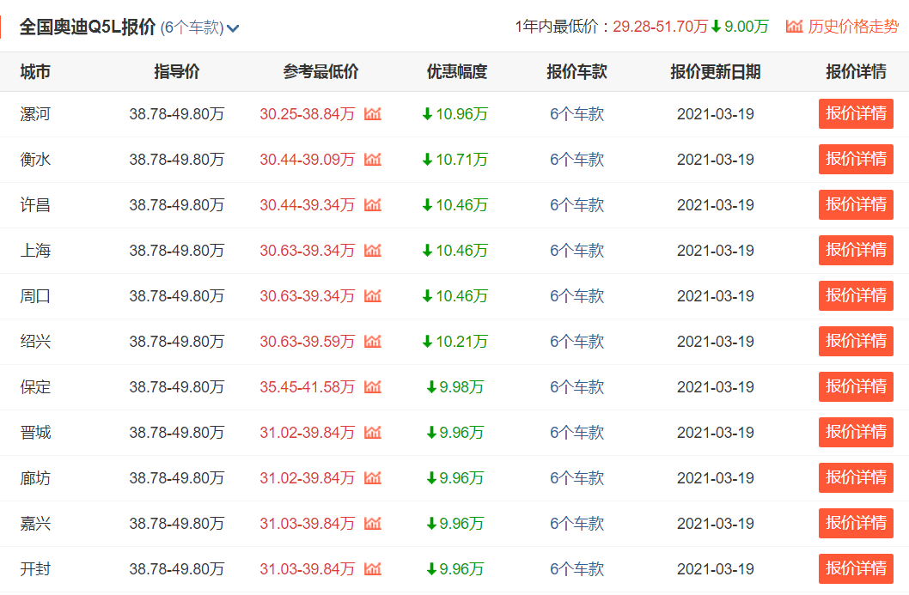Open price trend chart icon for 开封
Viewport: 909px width, 595px height.
tap(373, 569)
